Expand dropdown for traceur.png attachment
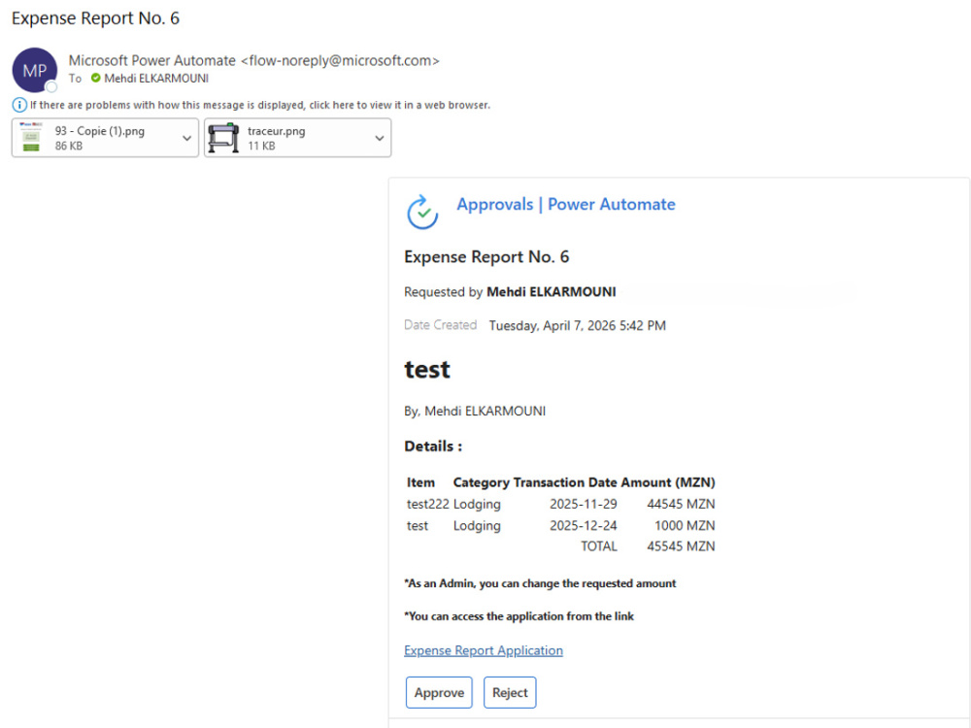The width and height of the screenshot is (971, 728). pyautogui.click(x=379, y=138)
